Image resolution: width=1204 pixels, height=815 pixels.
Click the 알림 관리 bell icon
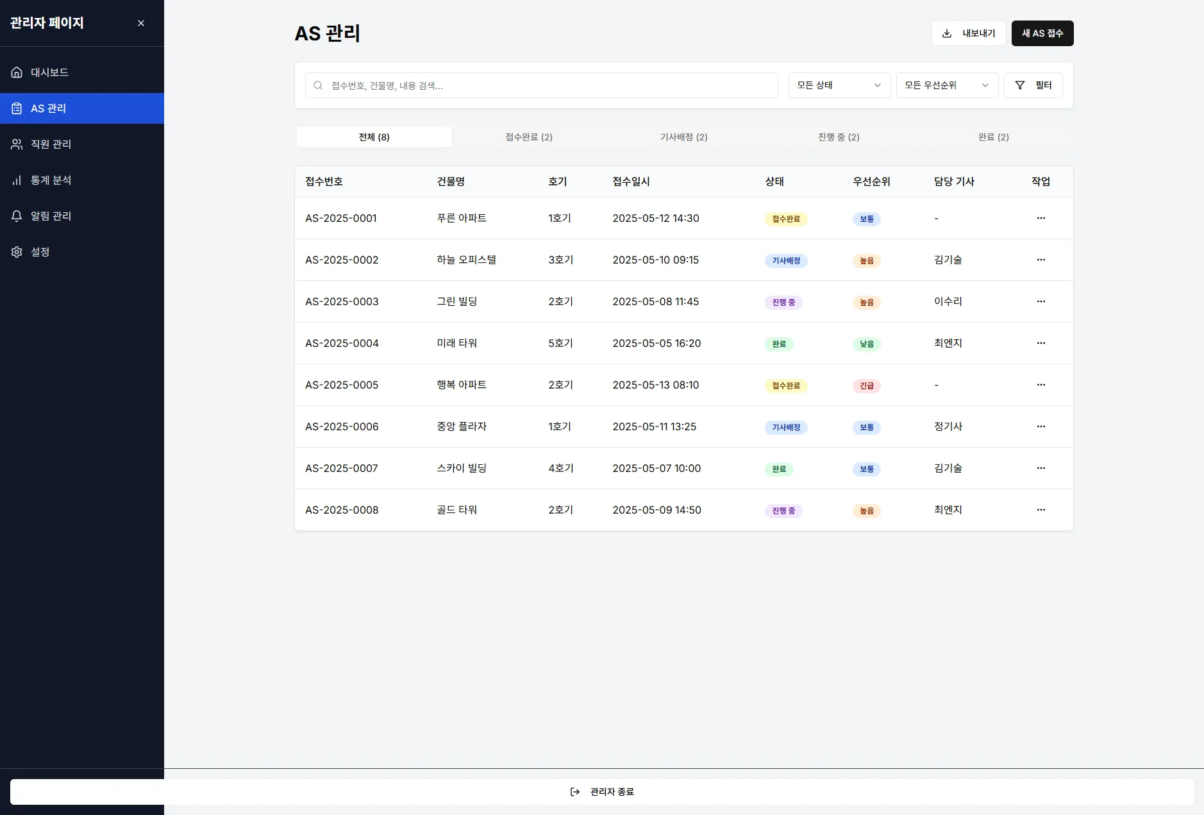pyautogui.click(x=17, y=216)
